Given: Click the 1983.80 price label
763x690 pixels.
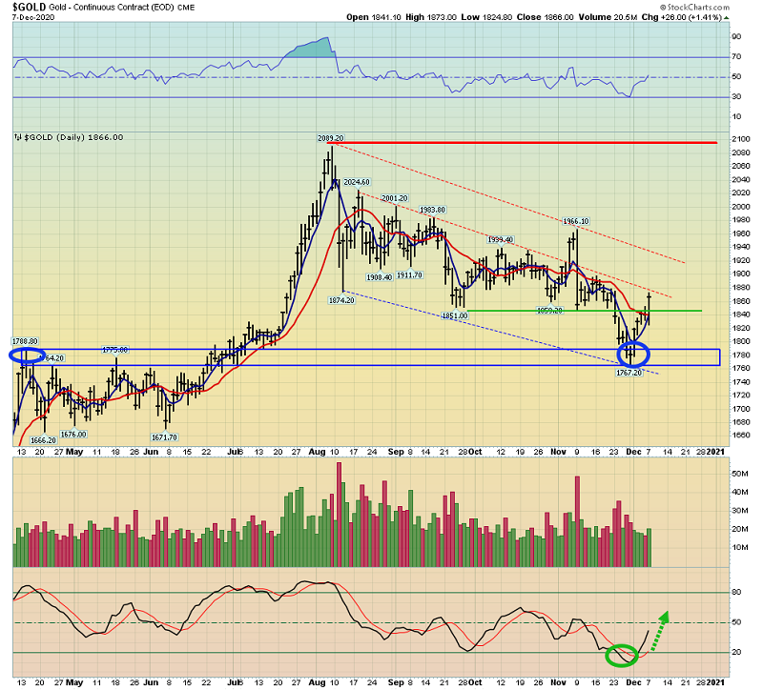Looking at the screenshot, I should [432, 210].
